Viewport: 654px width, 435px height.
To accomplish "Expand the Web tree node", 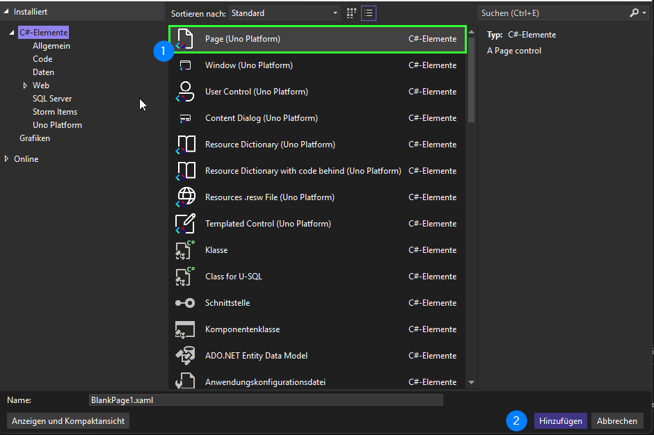I will 25,85.
